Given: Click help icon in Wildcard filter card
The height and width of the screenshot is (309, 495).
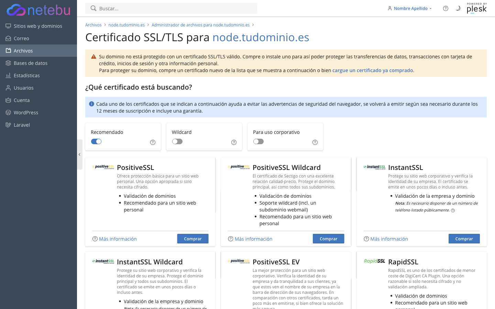Looking at the screenshot, I should [x=234, y=142].
